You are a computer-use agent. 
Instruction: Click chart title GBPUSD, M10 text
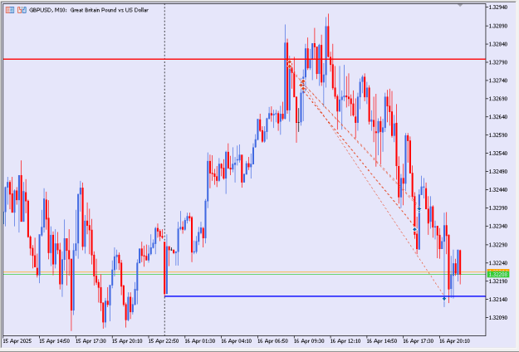[89, 10]
